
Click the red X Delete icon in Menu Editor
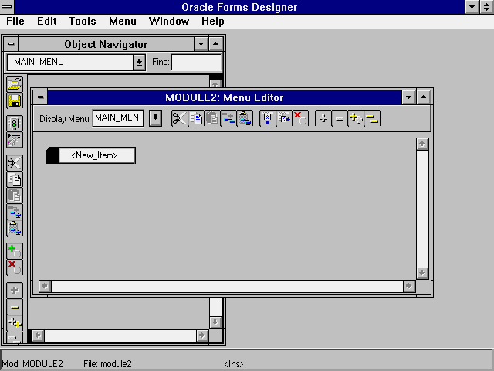pos(300,118)
